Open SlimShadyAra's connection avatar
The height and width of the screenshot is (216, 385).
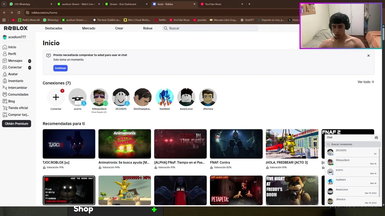coord(143,97)
